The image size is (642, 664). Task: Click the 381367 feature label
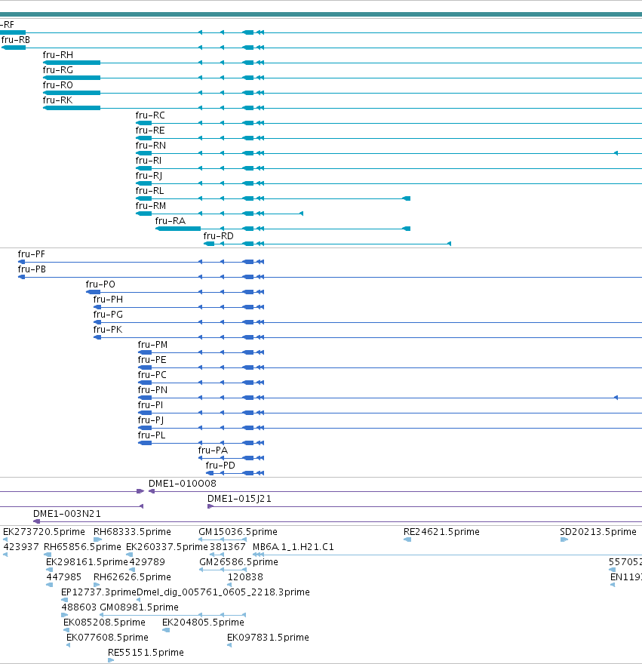(x=227, y=547)
